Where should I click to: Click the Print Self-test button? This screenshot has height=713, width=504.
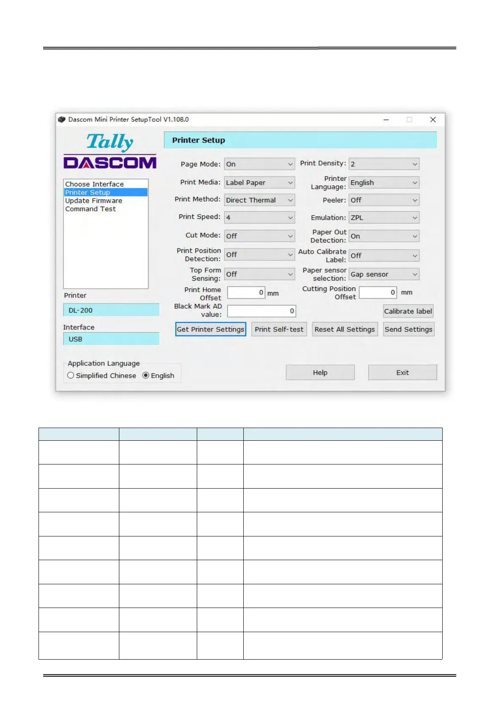pos(279,329)
